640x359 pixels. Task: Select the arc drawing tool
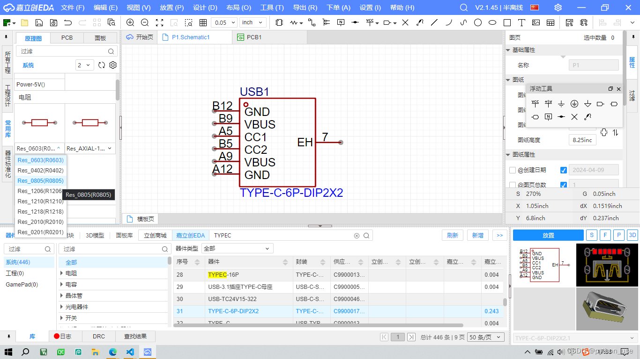click(449, 22)
